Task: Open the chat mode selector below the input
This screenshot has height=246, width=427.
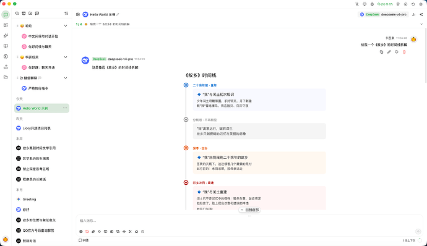Action: [84, 240]
